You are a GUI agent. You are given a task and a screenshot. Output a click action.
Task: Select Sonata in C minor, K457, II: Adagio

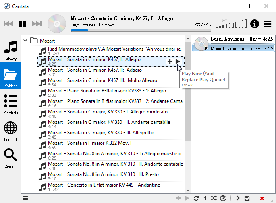111,72
